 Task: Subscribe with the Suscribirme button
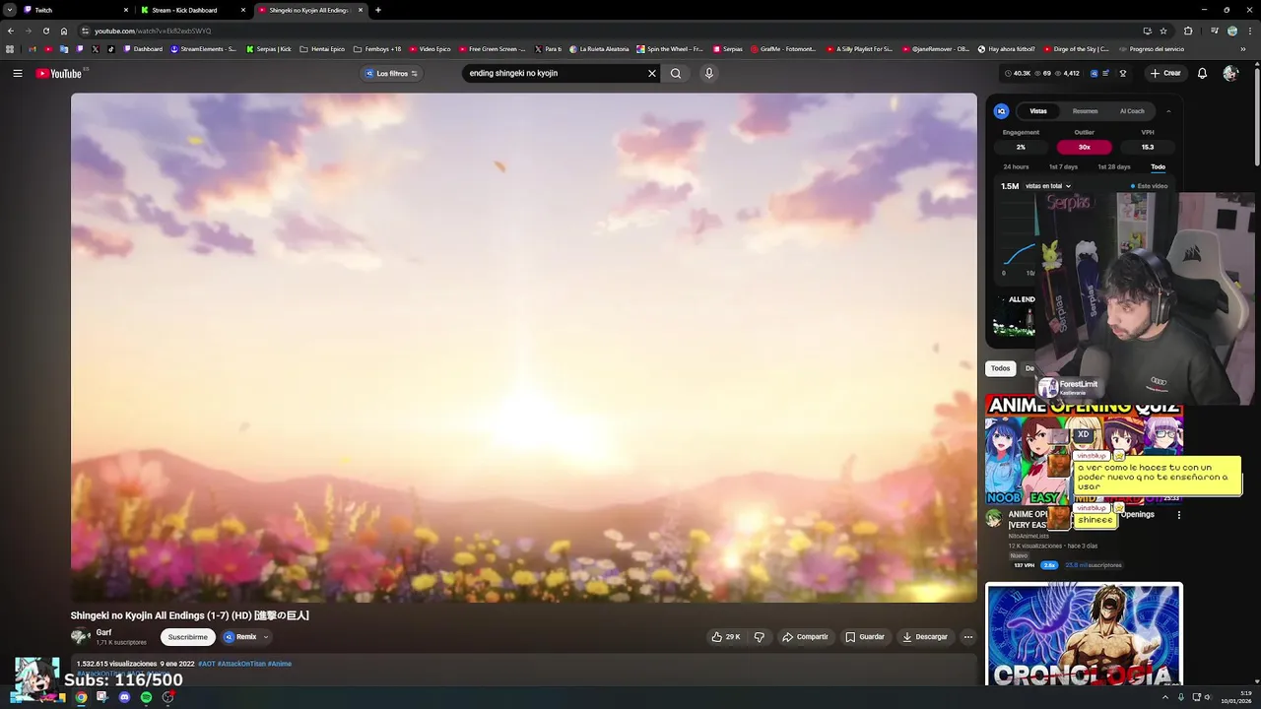coord(187,637)
